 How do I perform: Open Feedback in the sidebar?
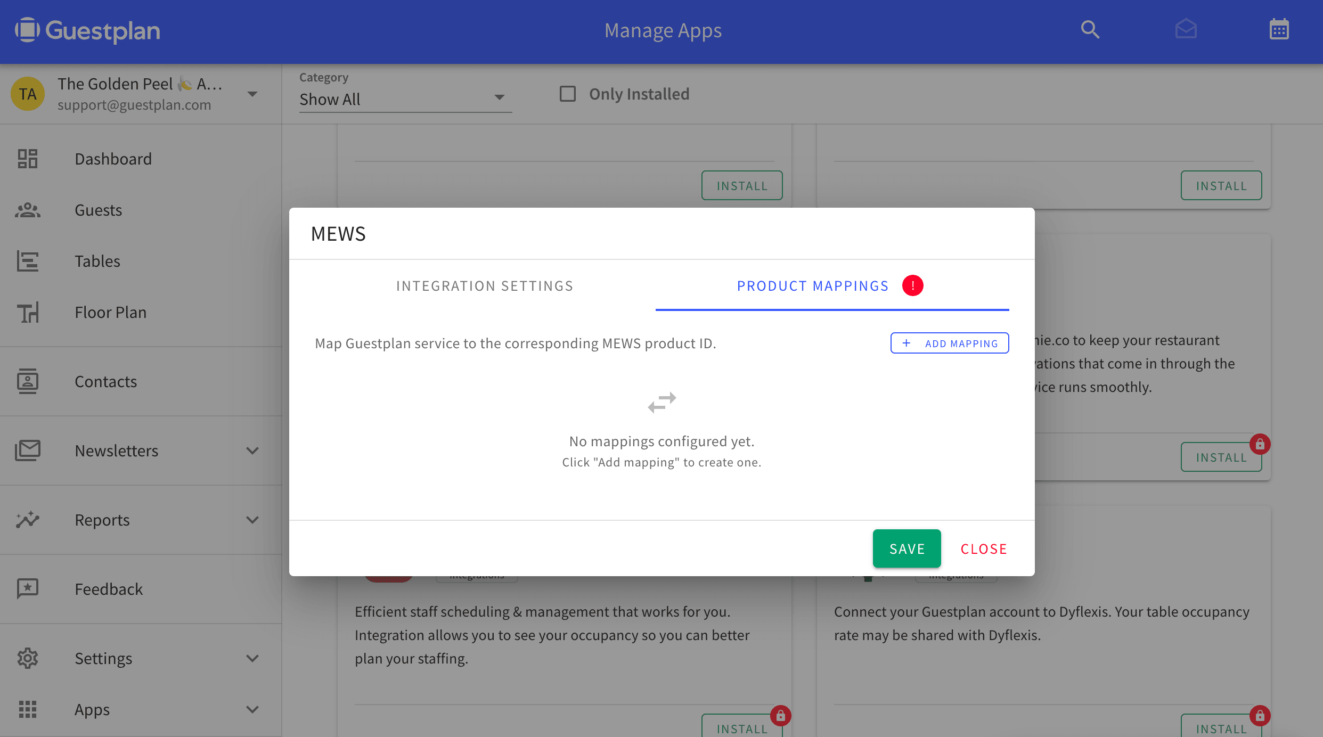click(x=141, y=589)
